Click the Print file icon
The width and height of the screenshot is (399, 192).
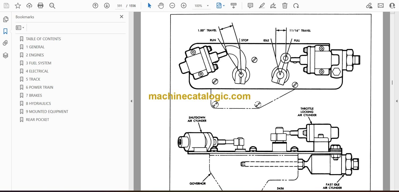pyautogui.click(x=40, y=6)
